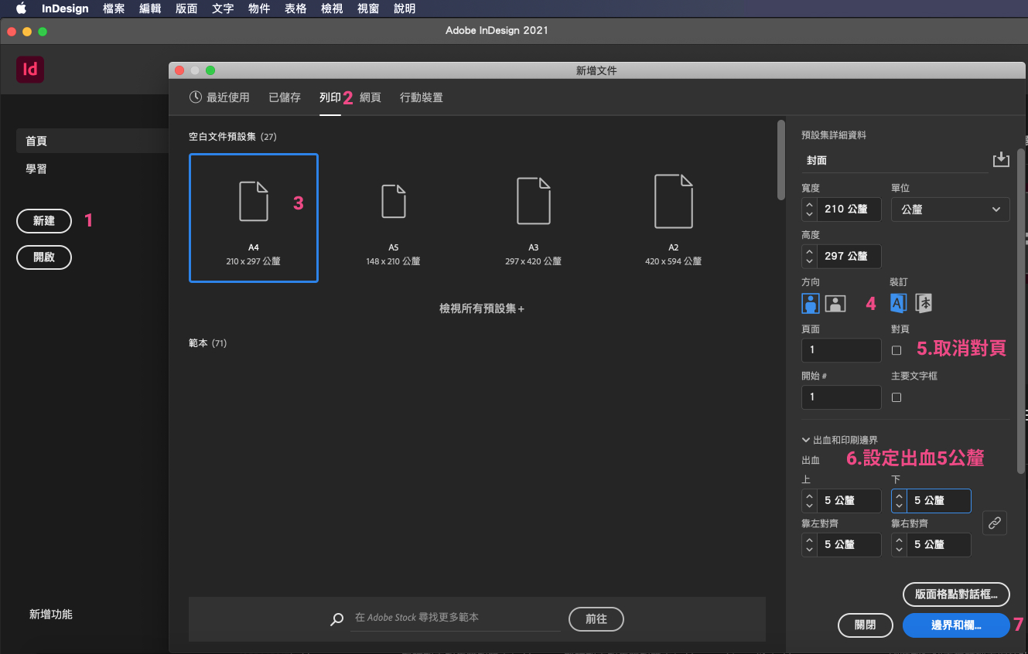This screenshot has width=1028, height=654.
Task: Choose right-to-left binding icon
Action: pos(924,303)
